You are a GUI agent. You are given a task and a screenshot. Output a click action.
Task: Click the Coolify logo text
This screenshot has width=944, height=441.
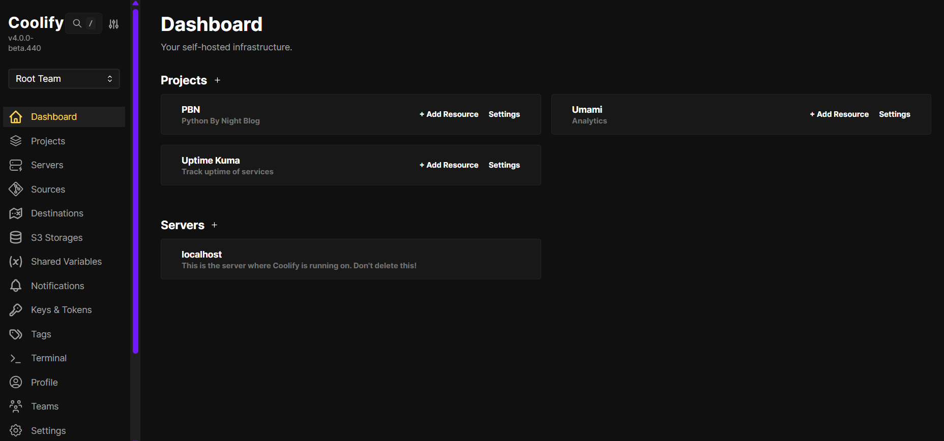(36, 22)
